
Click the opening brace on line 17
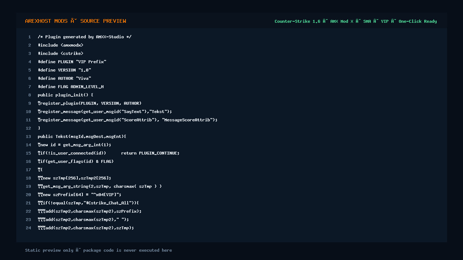click(x=42, y=170)
